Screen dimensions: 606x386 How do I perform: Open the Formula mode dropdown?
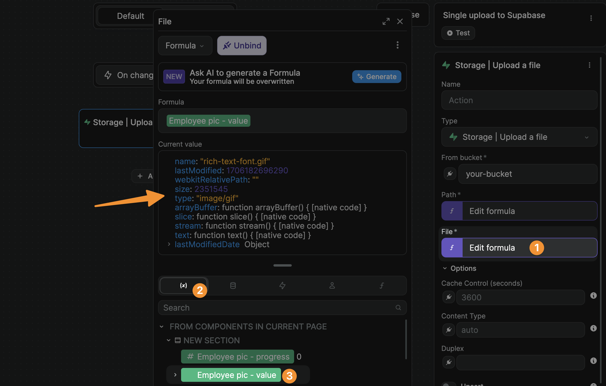pyautogui.click(x=185, y=46)
